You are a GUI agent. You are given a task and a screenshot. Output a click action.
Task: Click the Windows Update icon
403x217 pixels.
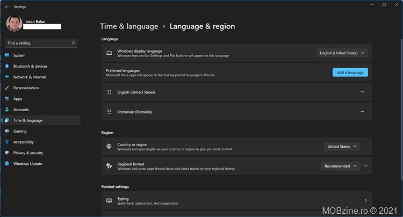click(x=7, y=164)
